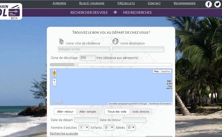Click the takeoff zone slider handle
The height and width of the screenshot is (137, 222).
click(x=76, y=64)
